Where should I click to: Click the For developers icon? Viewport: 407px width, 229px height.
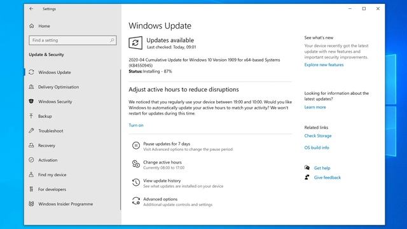tap(31, 190)
